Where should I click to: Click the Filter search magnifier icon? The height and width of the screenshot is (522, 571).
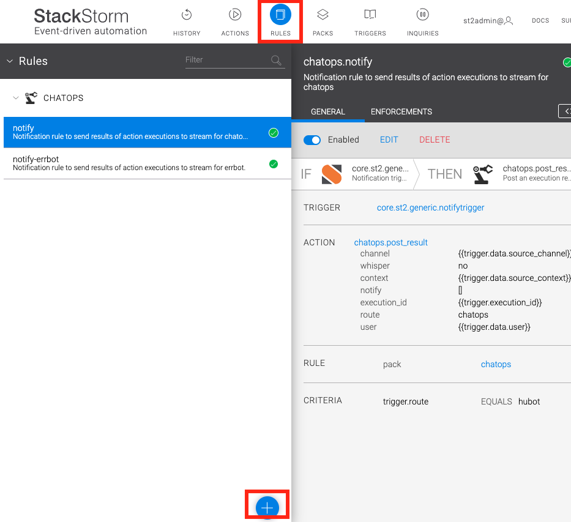click(276, 60)
